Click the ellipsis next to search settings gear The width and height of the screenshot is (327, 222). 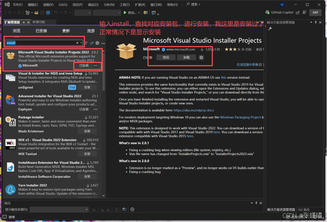pos(103,43)
